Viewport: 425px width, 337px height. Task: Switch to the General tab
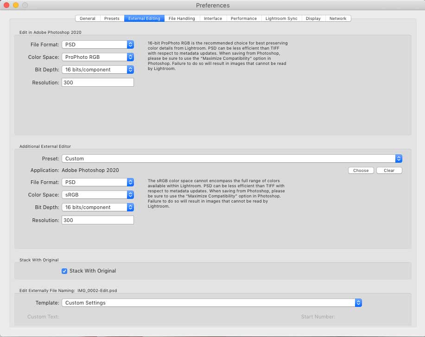click(x=88, y=19)
